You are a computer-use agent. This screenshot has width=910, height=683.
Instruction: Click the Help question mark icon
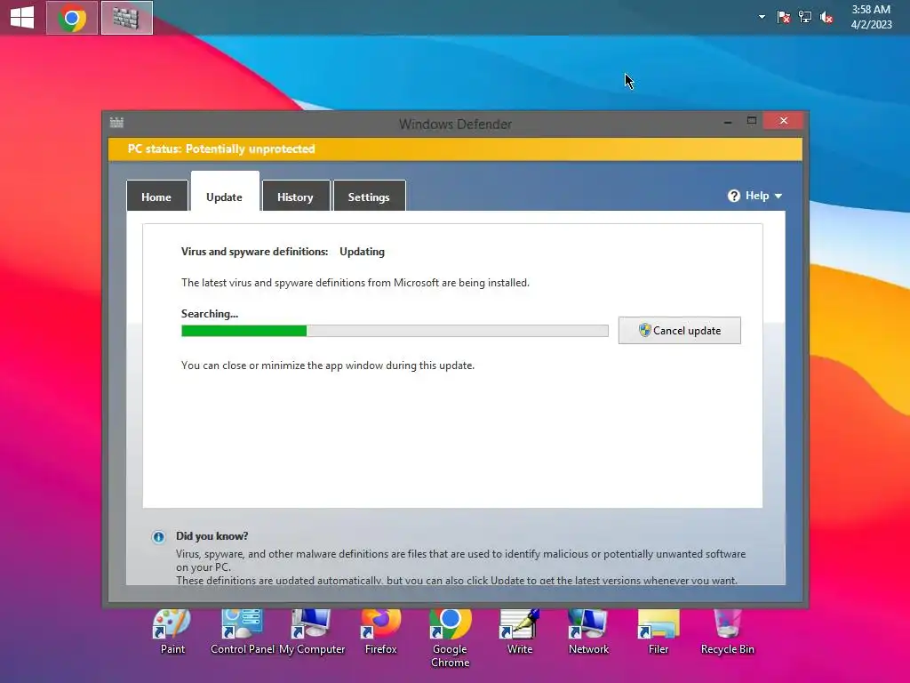[733, 196]
